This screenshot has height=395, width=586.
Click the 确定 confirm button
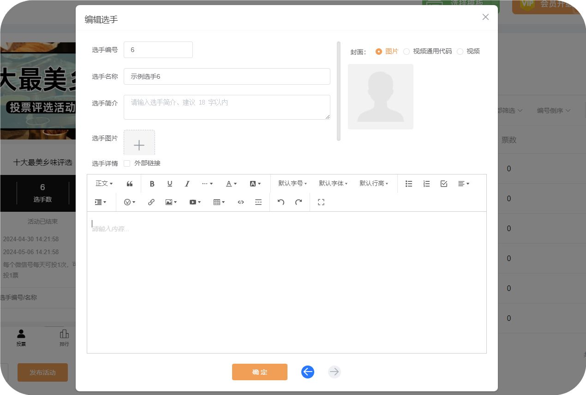click(x=259, y=372)
